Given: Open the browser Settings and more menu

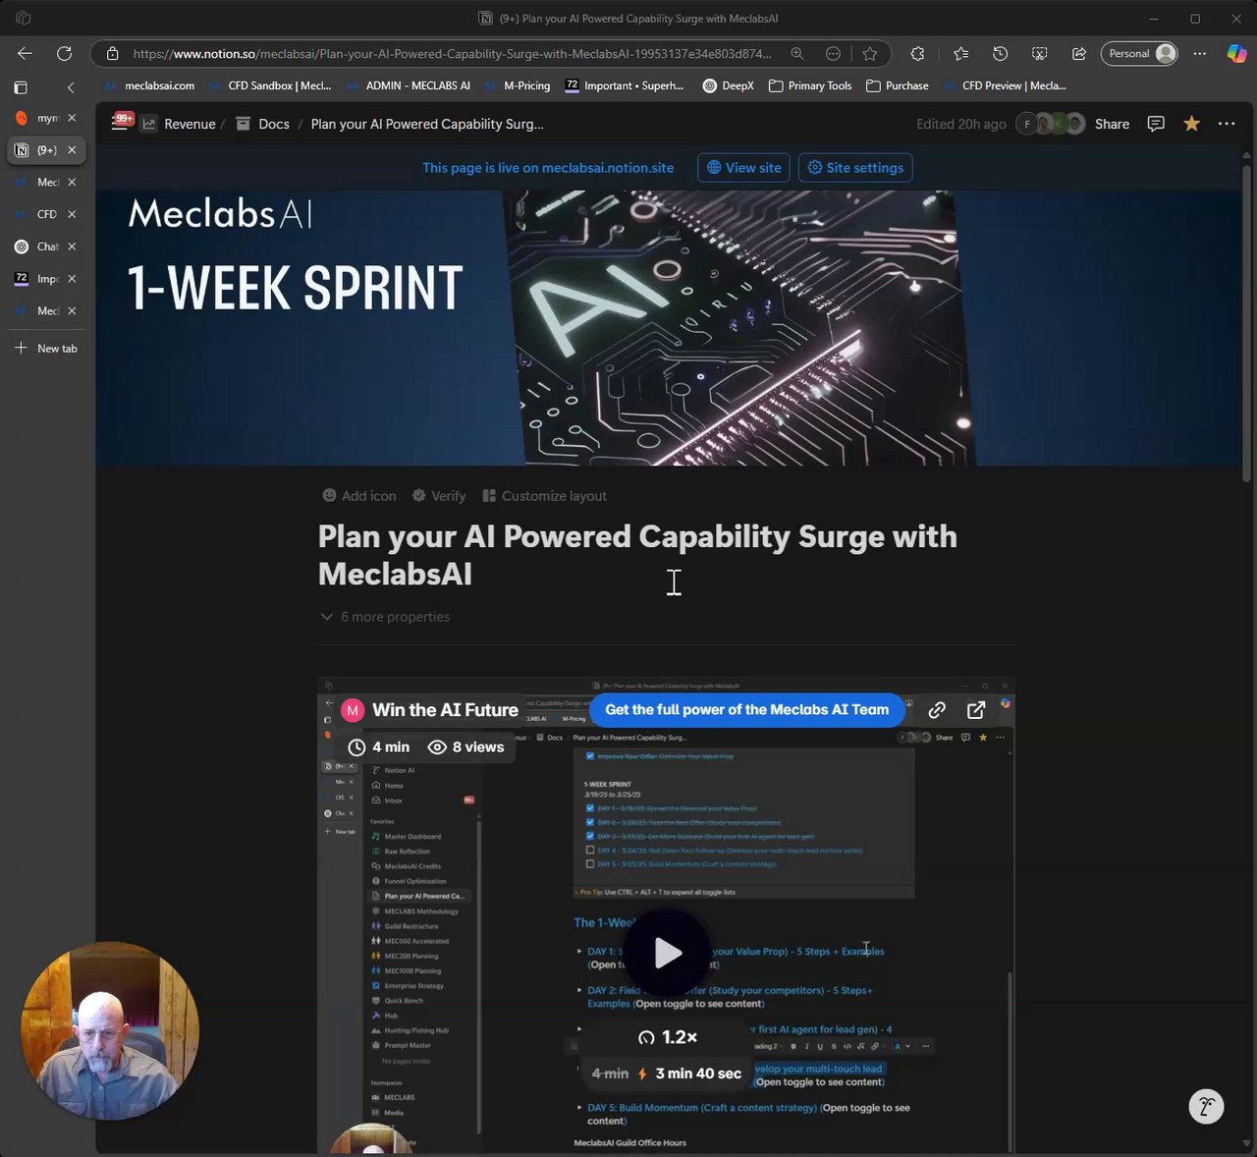Looking at the screenshot, I should (1200, 54).
